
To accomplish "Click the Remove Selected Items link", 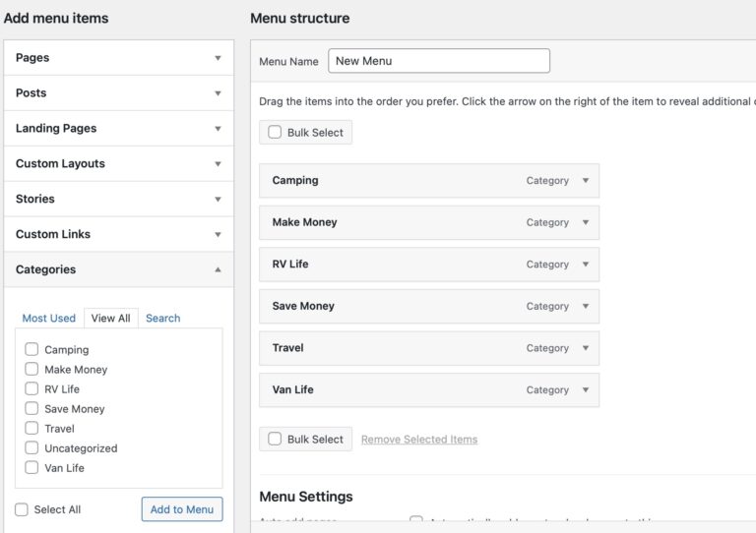I will pyautogui.click(x=419, y=440).
